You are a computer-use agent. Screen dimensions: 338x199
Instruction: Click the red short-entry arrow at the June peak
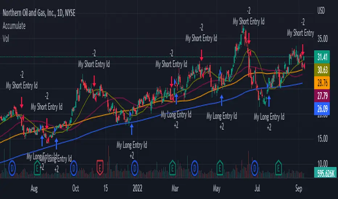[x=249, y=38]
